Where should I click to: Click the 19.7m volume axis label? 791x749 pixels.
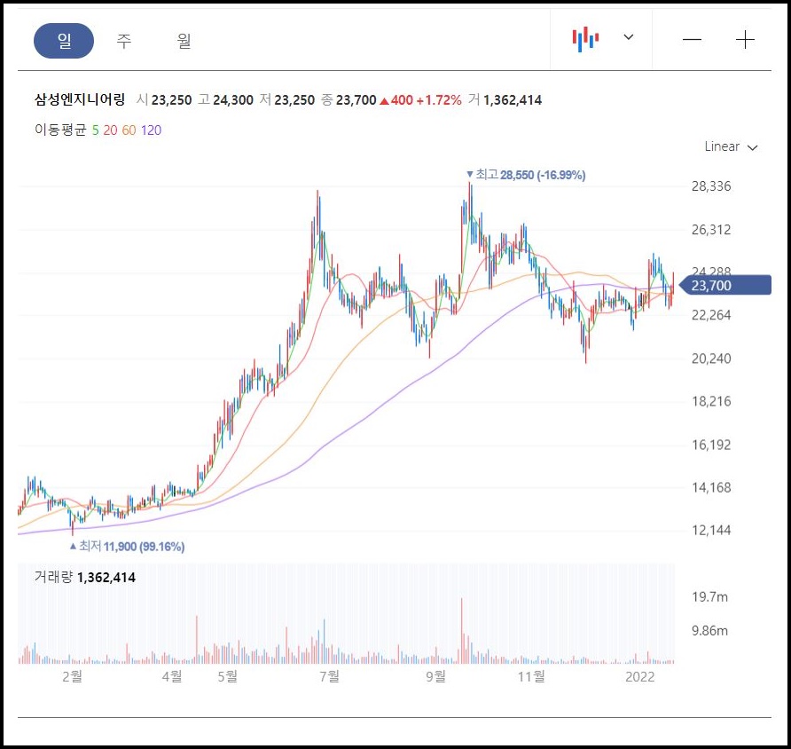pos(709,597)
